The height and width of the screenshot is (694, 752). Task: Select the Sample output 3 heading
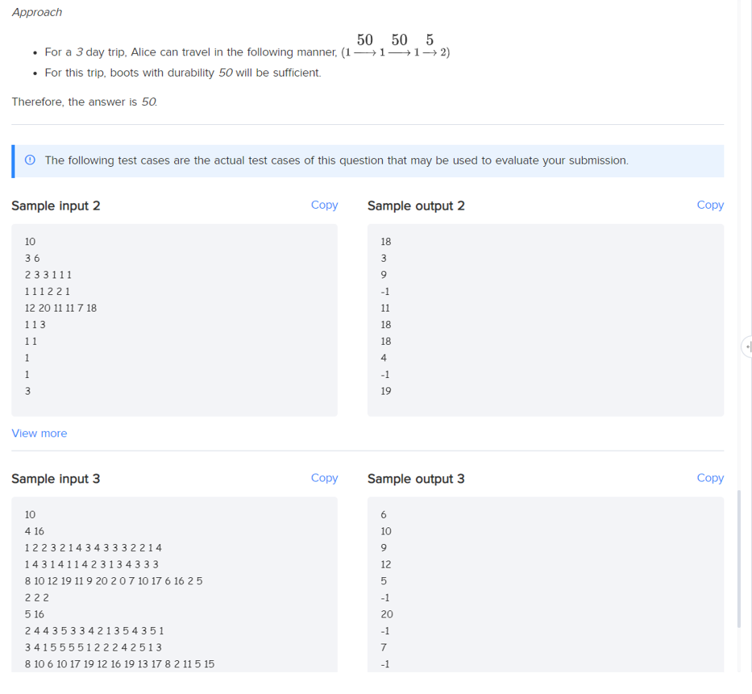pyautogui.click(x=416, y=479)
